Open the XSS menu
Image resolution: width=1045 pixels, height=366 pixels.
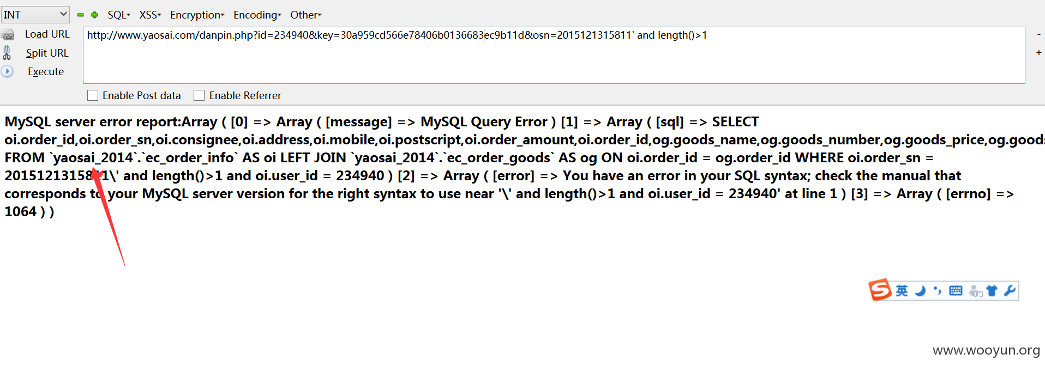point(150,15)
